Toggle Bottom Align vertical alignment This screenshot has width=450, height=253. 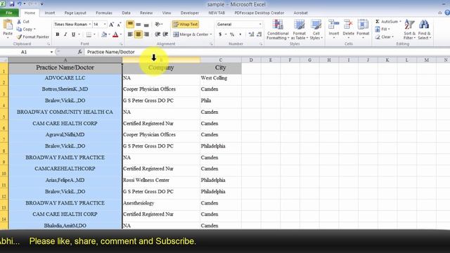point(146,25)
